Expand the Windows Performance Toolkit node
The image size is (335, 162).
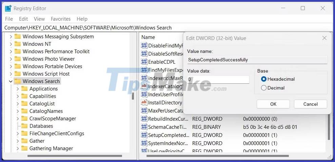[11, 52]
